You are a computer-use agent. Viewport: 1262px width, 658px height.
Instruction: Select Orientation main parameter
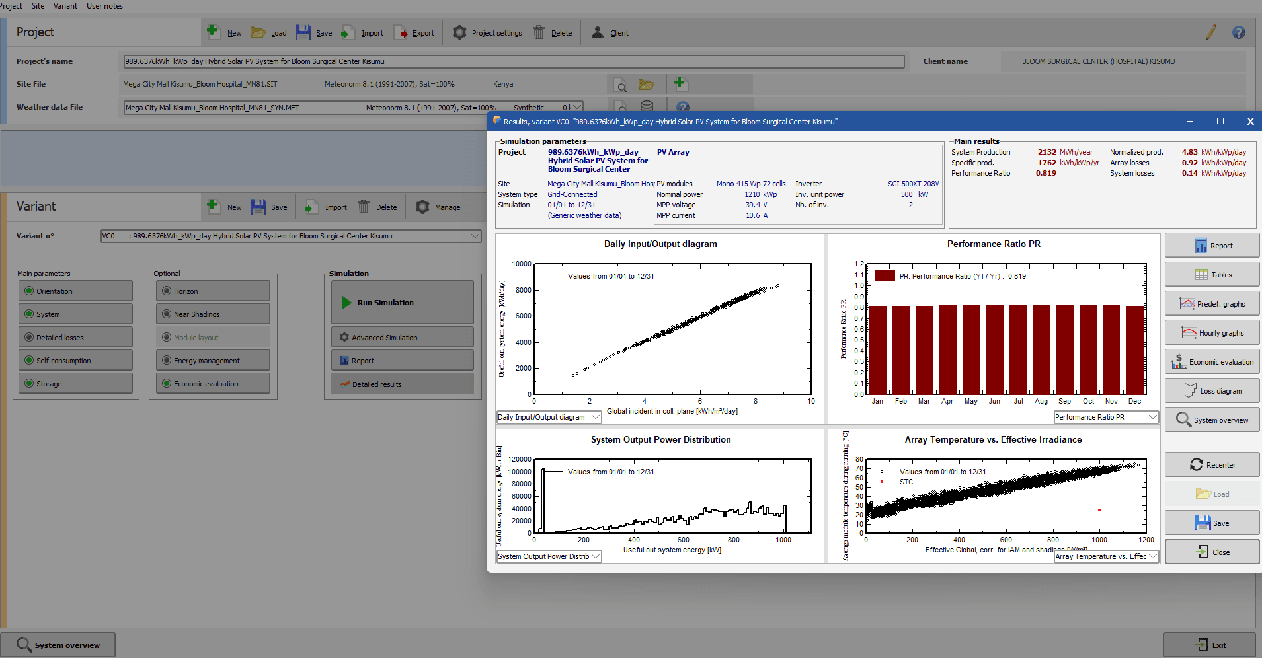click(x=76, y=291)
